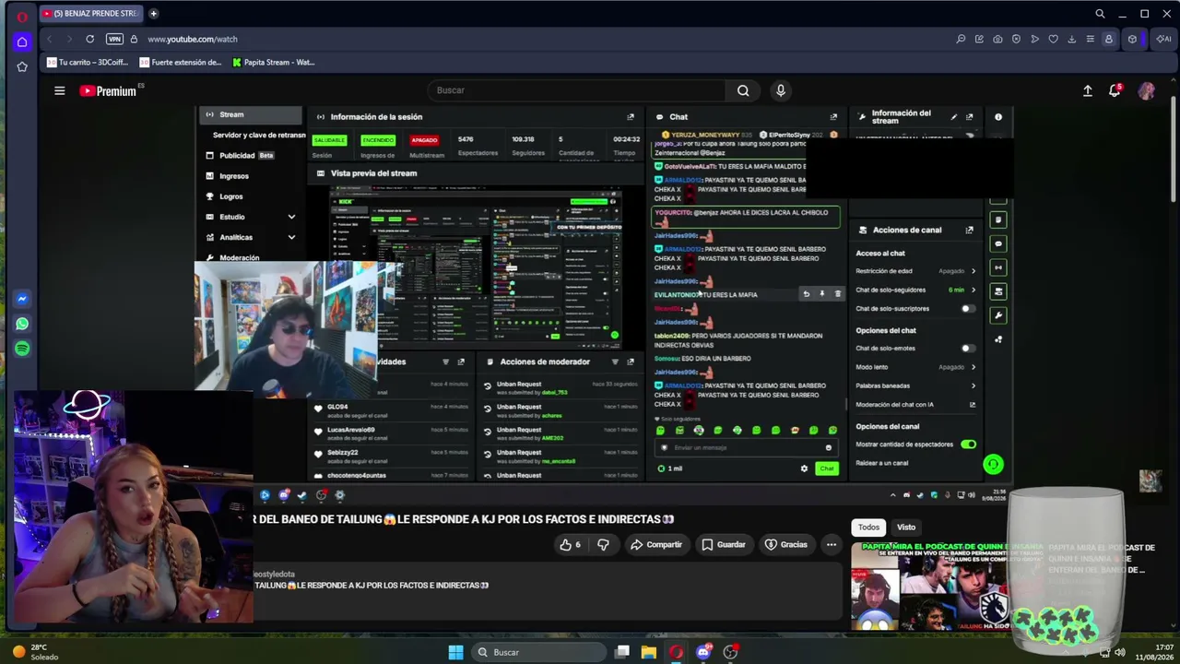Delete the EVILANTONIO chat message trash icon
The height and width of the screenshot is (664, 1180).
(x=838, y=294)
